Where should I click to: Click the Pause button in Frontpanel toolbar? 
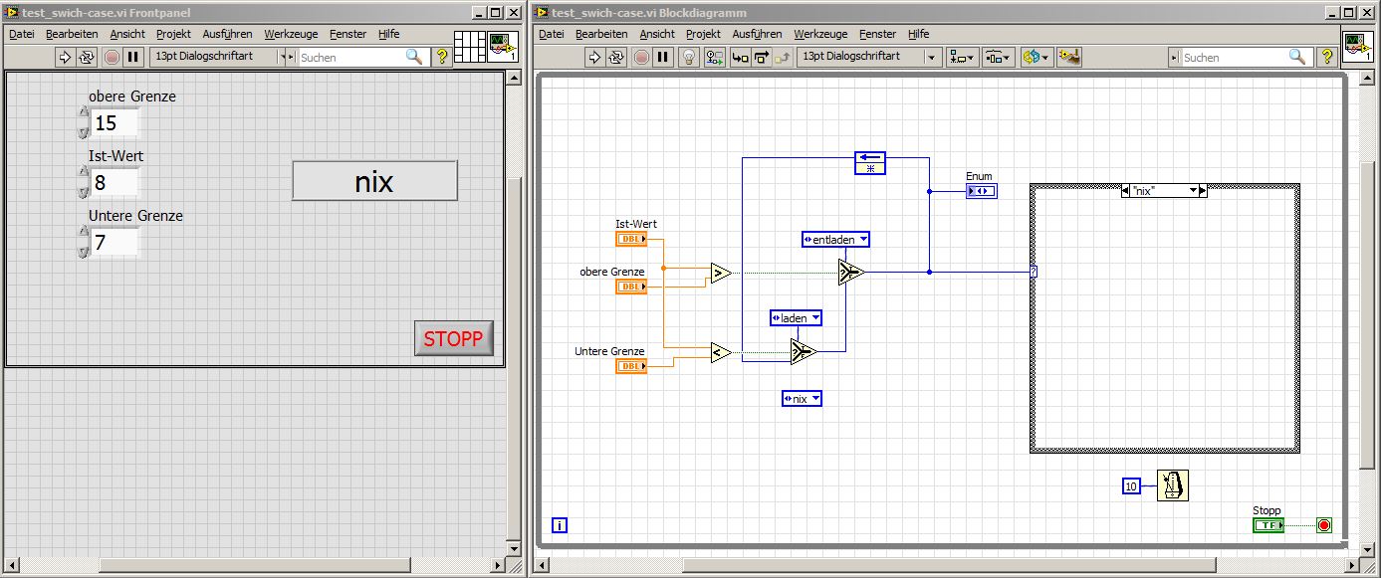click(x=133, y=58)
